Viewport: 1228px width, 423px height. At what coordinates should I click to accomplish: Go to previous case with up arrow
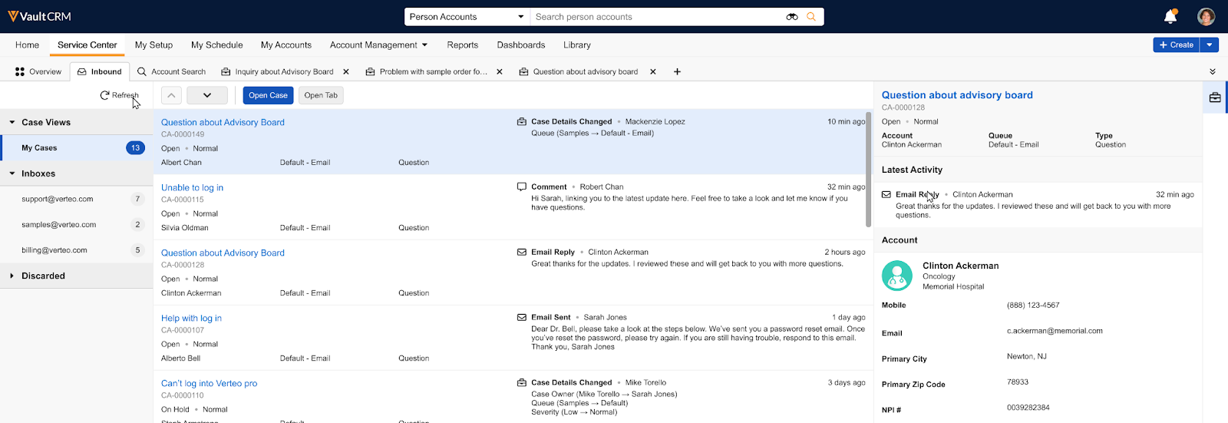click(x=171, y=95)
